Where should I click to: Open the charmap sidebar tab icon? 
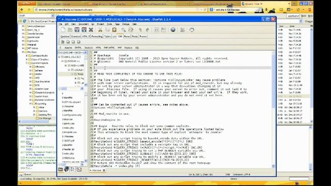(x=72, y=169)
